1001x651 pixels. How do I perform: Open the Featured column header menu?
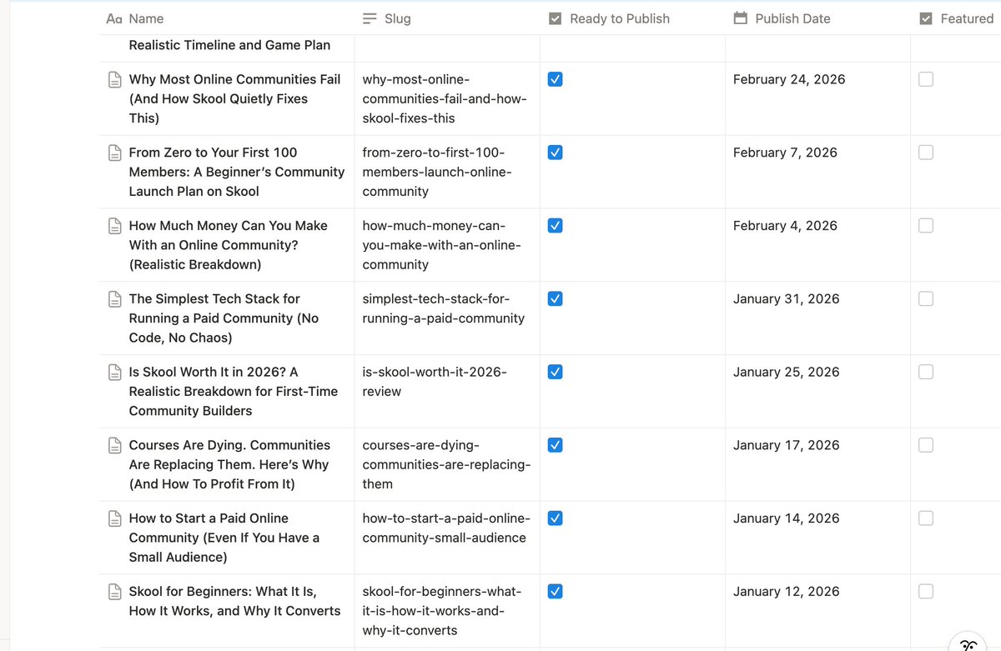click(x=956, y=18)
